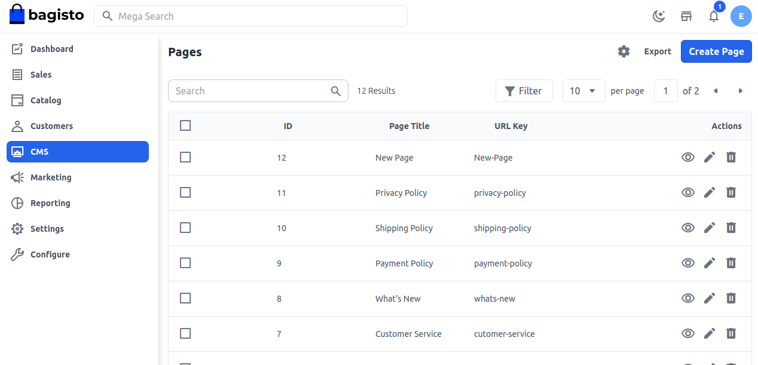Click the Customers sidebar icon
The height and width of the screenshot is (365, 758).
tap(17, 125)
